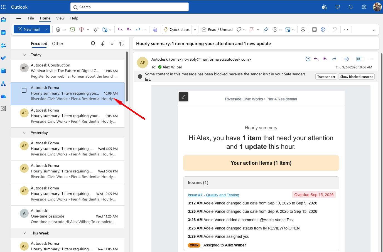Open Settings gear in the Outlook header

pos(364,7)
